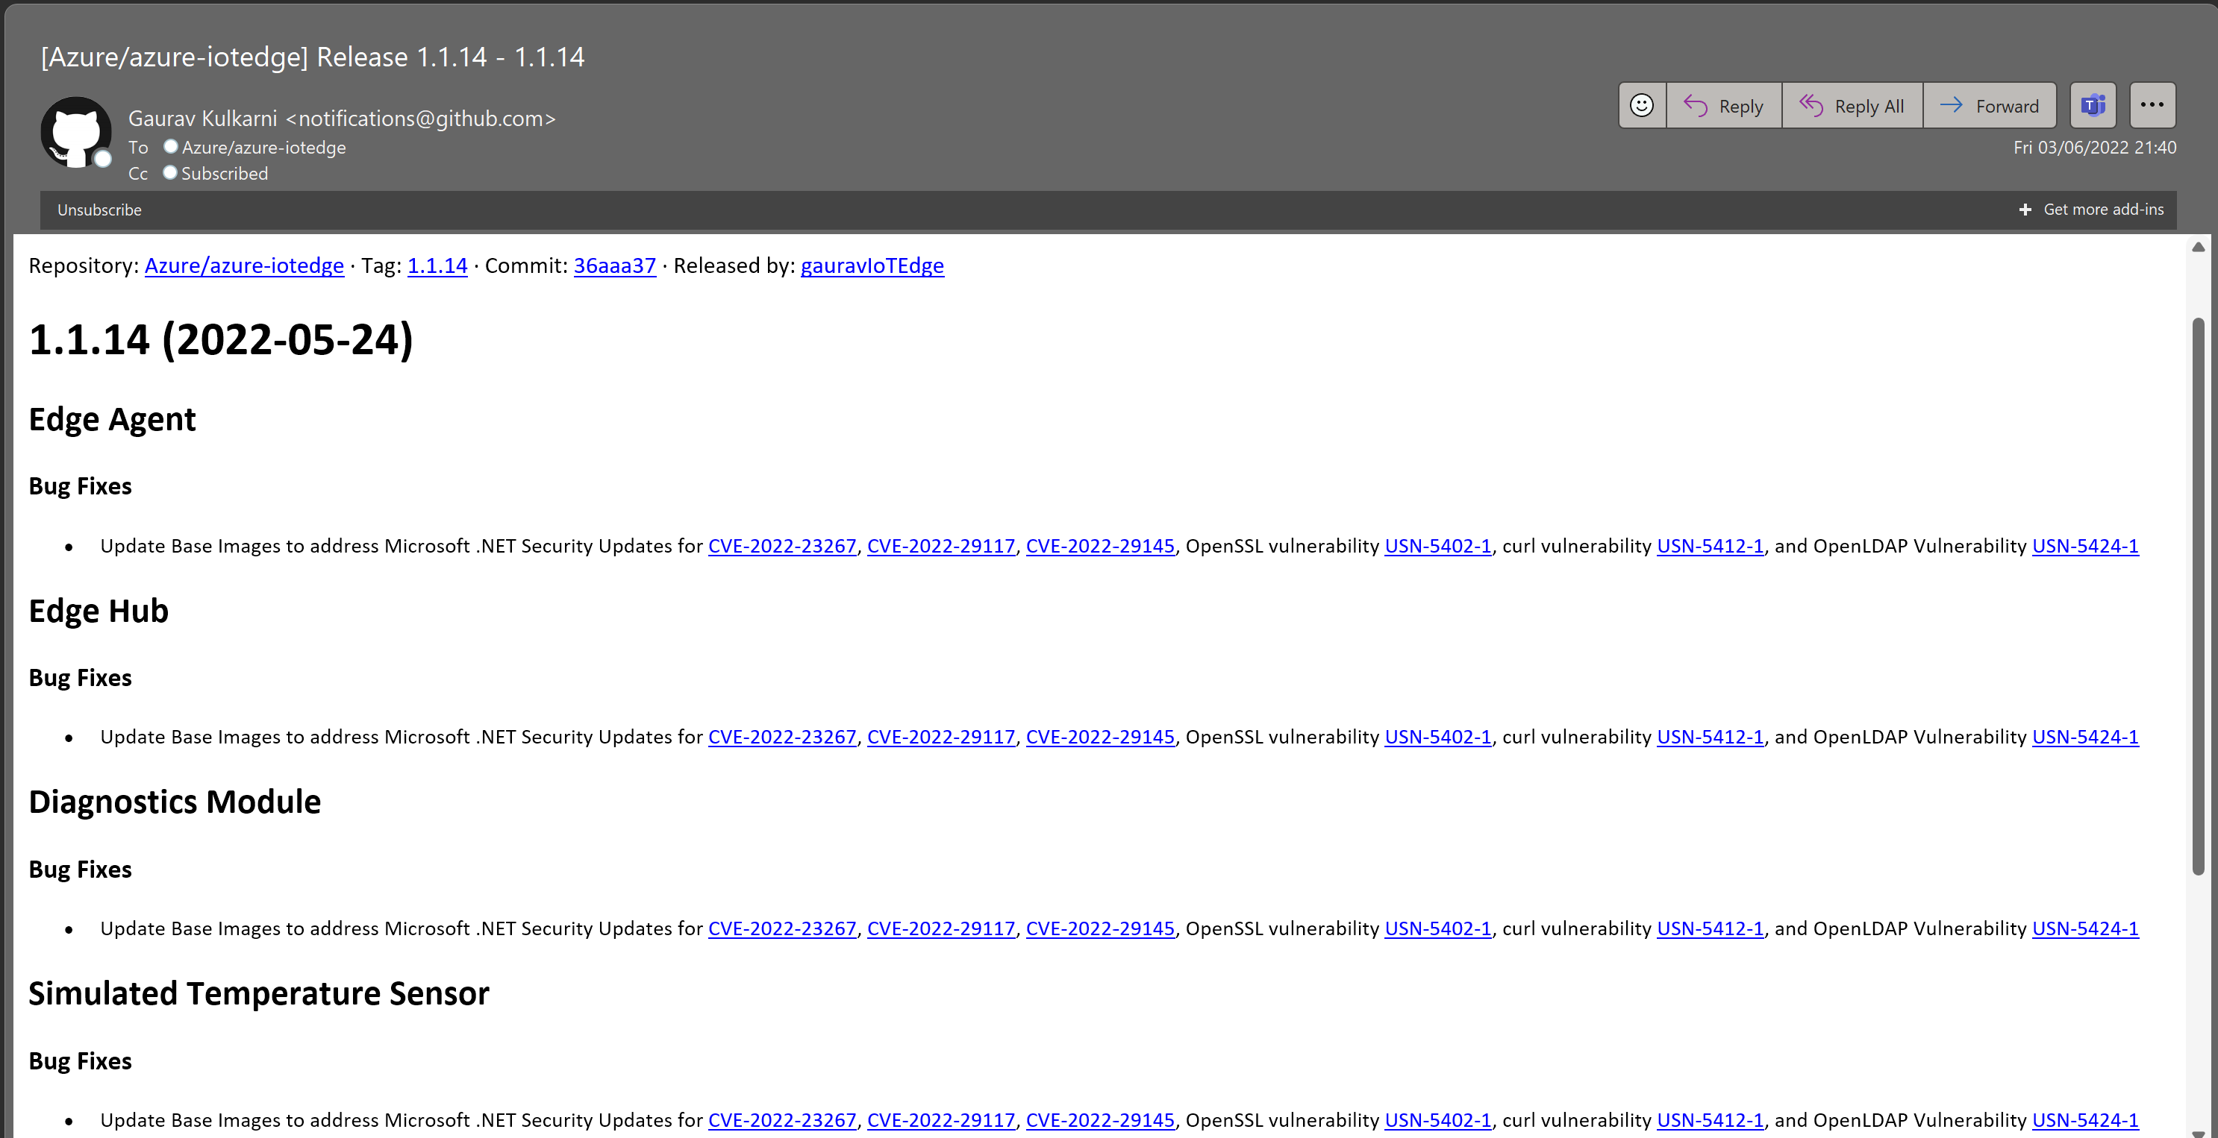This screenshot has height=1138, width=2218.
Task: Click the USN-5412-1 curl vulnerability link
Action: pos(1708,546)
